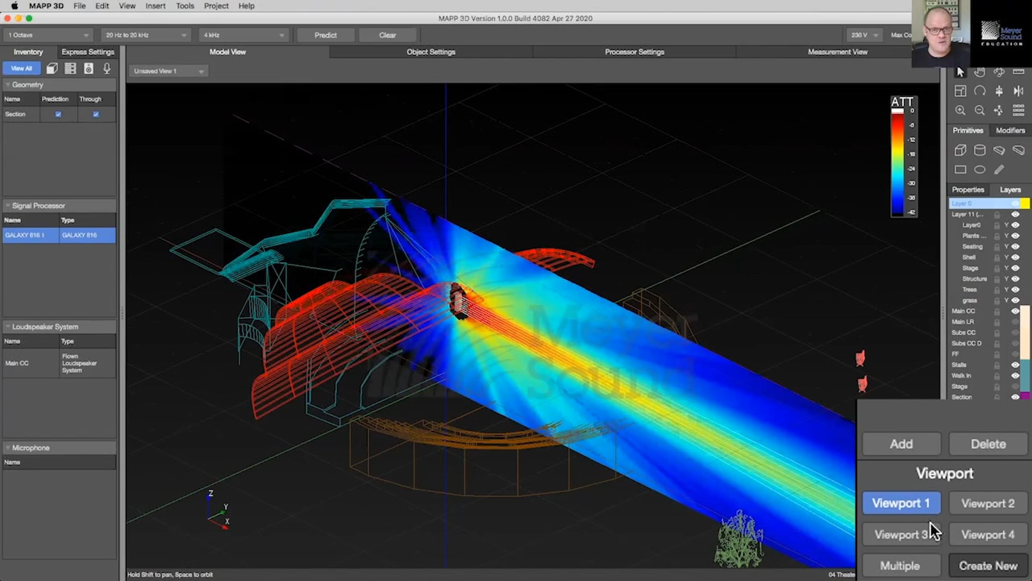Open the 230 V voltage dropdown
This screenshot has height=581, width=1032.
(x=864, y=35)
